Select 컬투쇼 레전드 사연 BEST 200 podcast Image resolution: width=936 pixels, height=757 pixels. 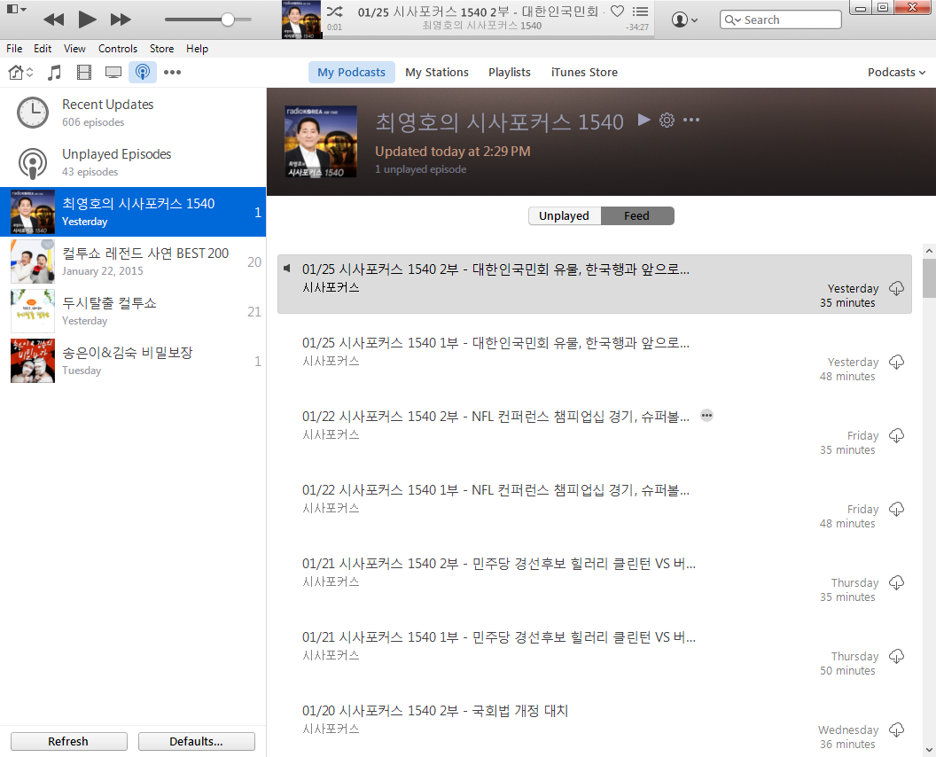click(x=133, y=261)
